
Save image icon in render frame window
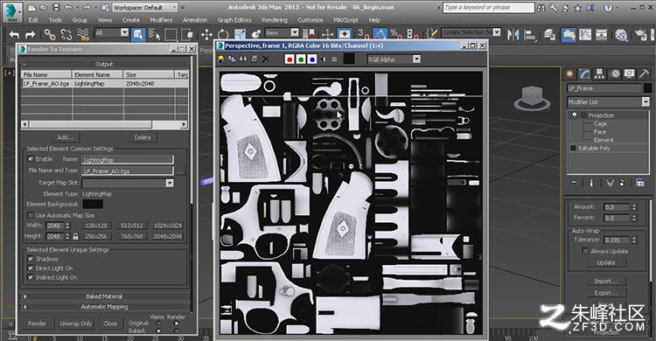pyautogui.click(x=221, y=59)
